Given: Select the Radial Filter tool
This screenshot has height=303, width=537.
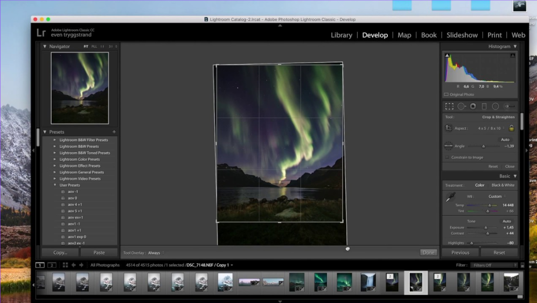Looking at the screenshot, I should point(495,106).
